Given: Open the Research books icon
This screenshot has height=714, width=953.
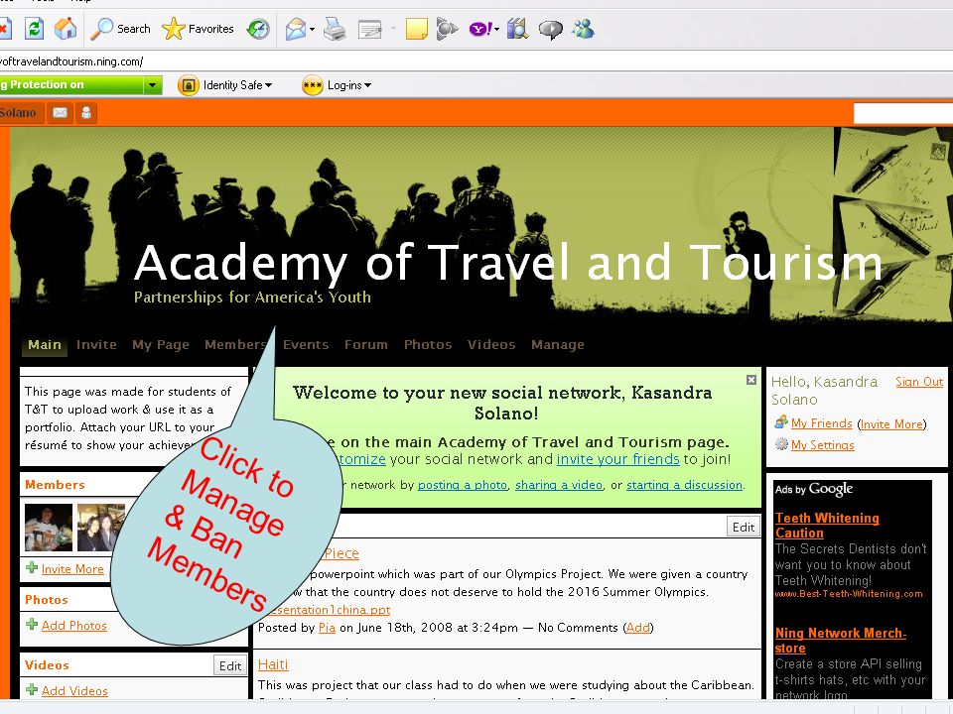Looking at the screenshot, I should pos(517,29).
